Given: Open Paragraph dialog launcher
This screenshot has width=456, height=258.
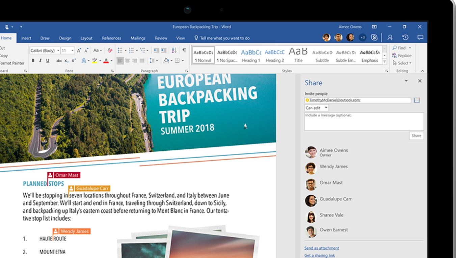Looking at the screenshot, I should coord(186,71).
